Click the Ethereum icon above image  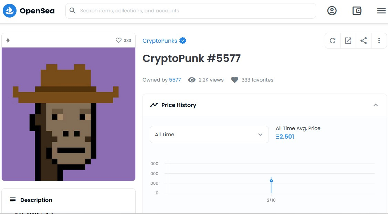[x=8, y=40]
